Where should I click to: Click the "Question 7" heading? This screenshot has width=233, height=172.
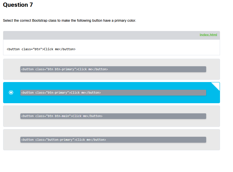[18, 5]
